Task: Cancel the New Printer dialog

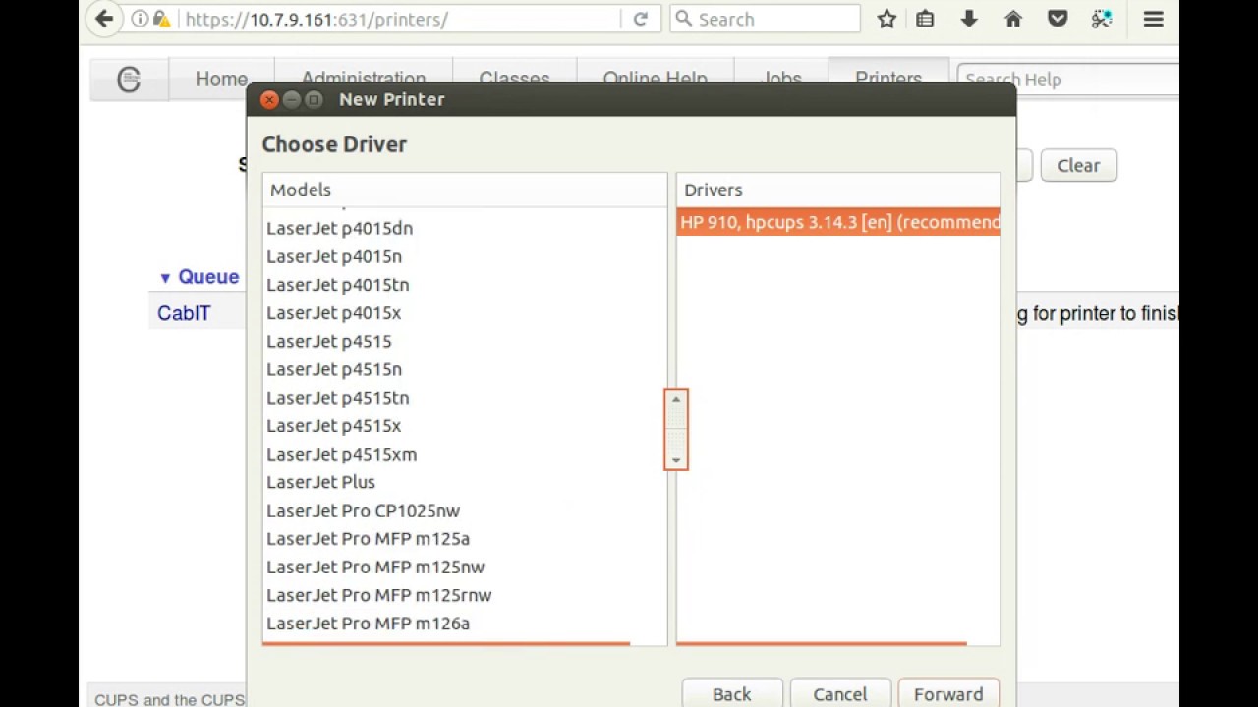Action: [x=840, y=693]
